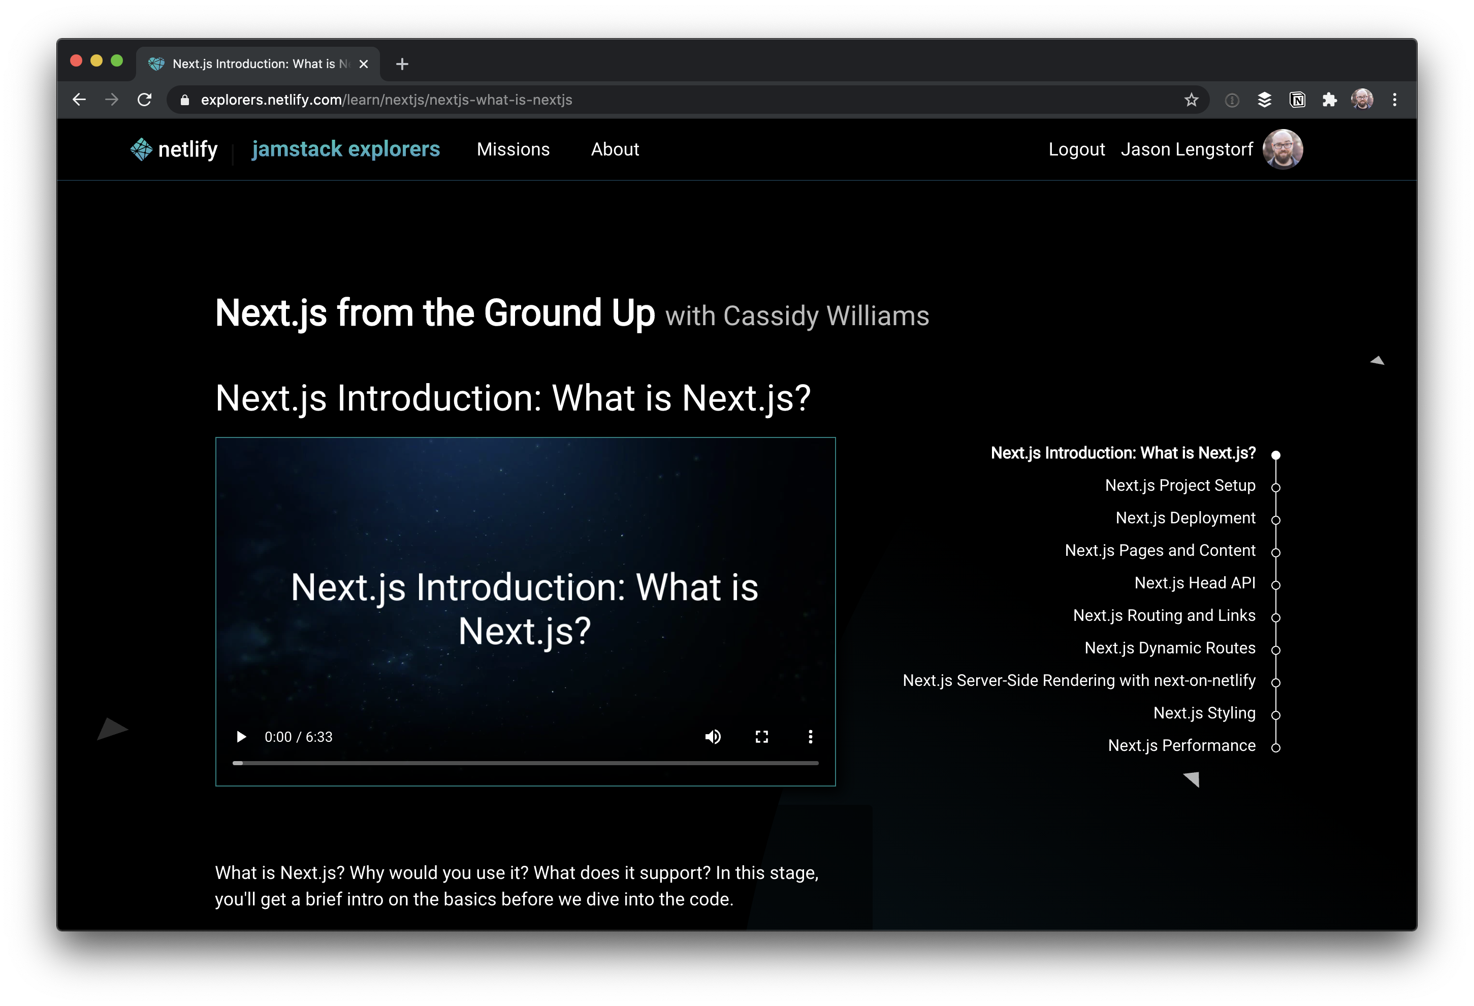Image resolution: width=1474 pixels, height=1006 pixels.
Task: Click the Notion extension icon
Action: (x=1297, y=100)
